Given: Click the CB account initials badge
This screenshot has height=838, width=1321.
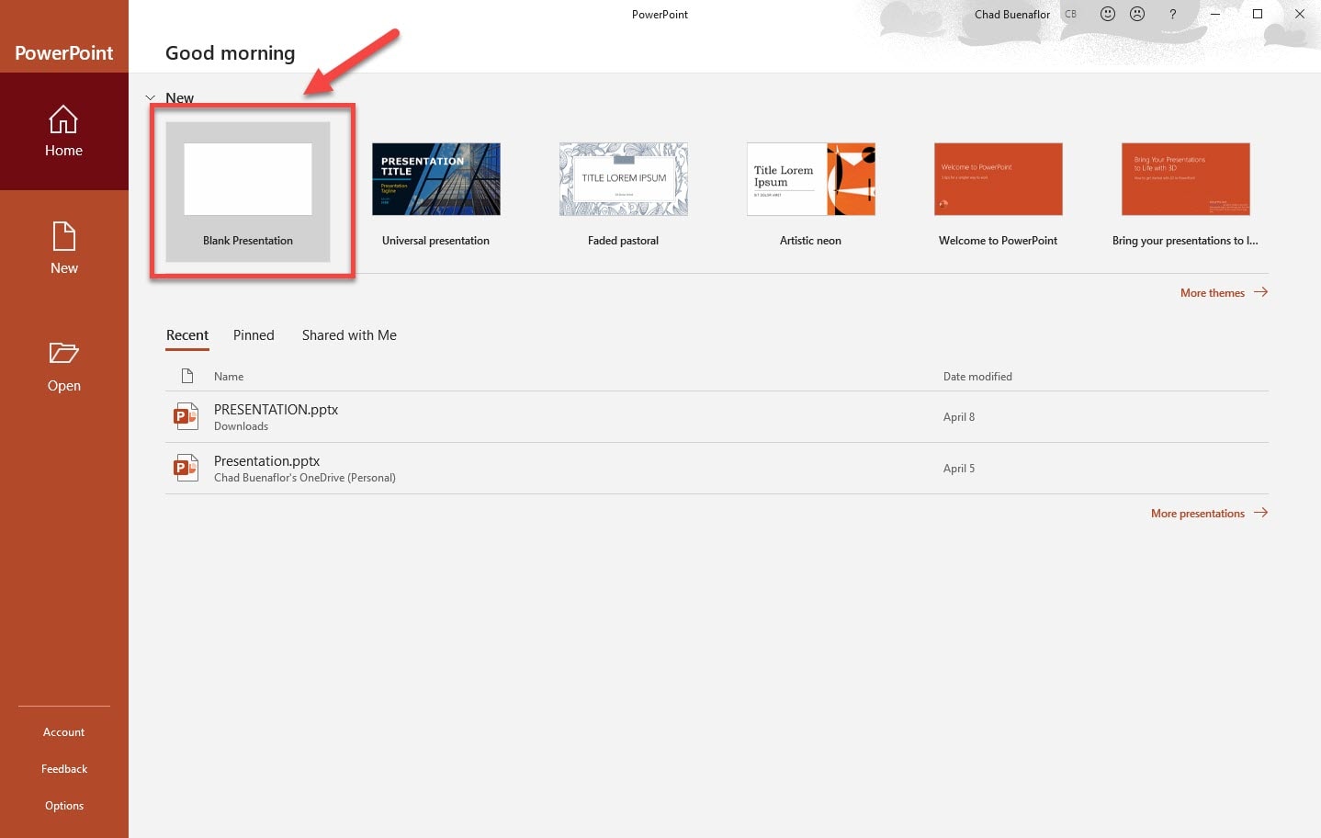Looking at the screenshot, I should [1070, 14].
